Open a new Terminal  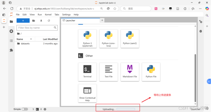pyautogui.click(x=87, y=72)
